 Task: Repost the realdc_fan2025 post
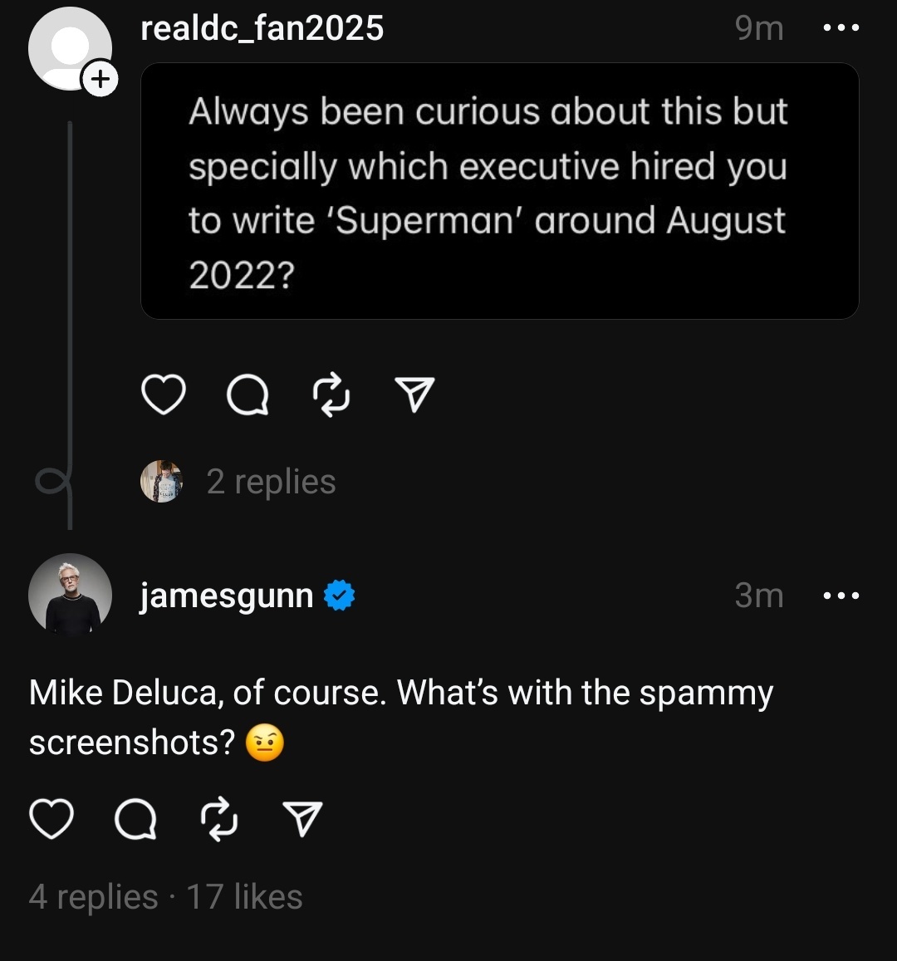[x=331, y=395]
